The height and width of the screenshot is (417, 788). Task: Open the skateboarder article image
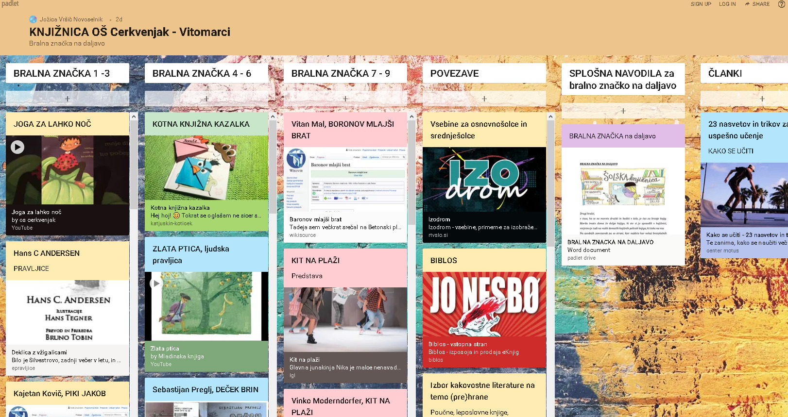pyautogui.click(x=744, y=194)
